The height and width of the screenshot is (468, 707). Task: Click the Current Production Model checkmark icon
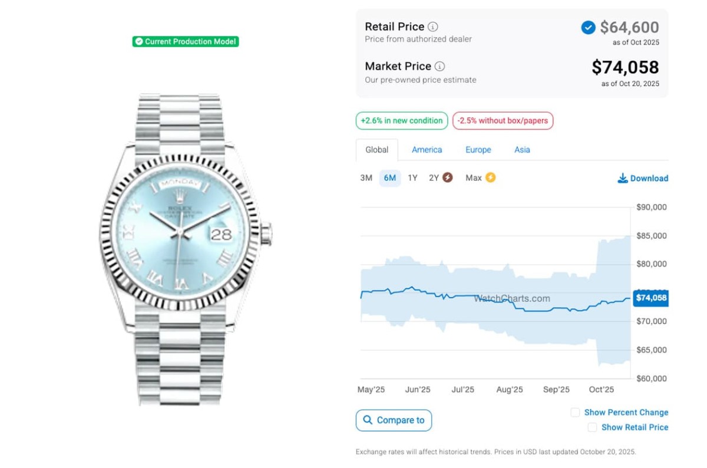tap(138, 41)
